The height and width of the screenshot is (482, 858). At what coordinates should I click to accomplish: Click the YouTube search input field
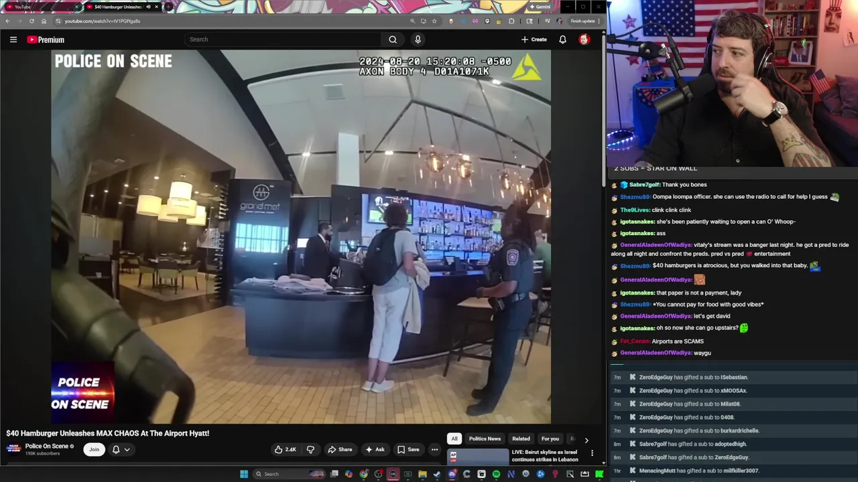pyautogui.click(x=282, y=39)
